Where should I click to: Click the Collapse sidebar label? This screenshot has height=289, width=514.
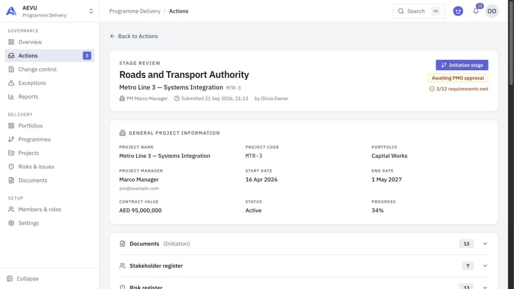28,279
